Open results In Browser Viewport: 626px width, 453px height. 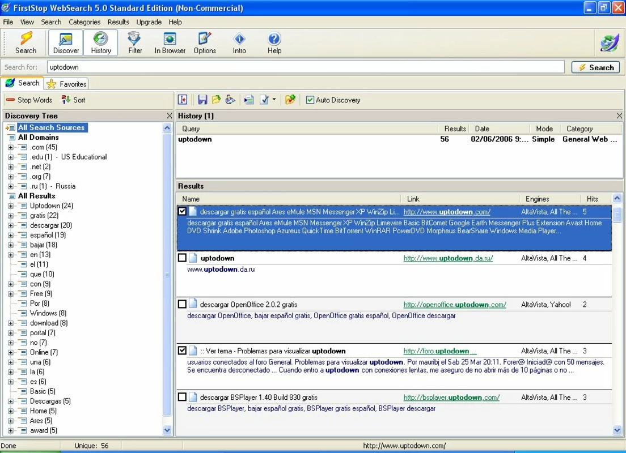[170, 42]
